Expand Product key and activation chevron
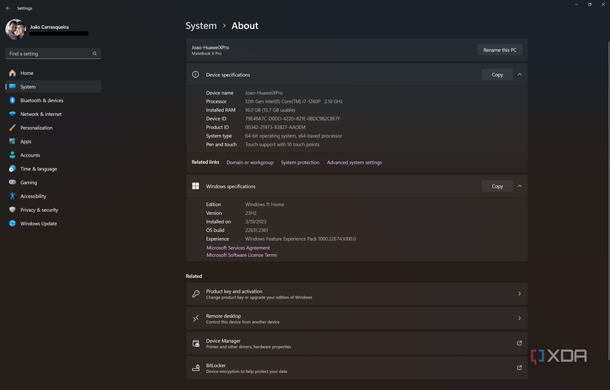The width and height of the screenshot is (610, 390). (x=519, y=294)
